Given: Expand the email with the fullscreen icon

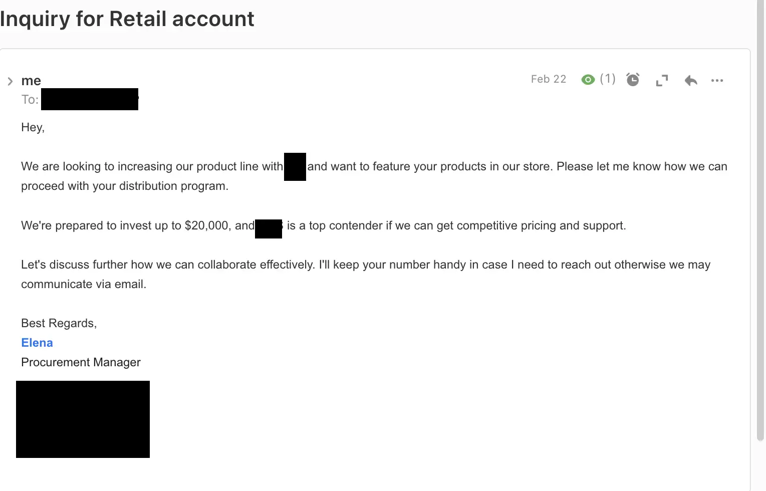Looking at the screenshot, I should pos(662,80).
